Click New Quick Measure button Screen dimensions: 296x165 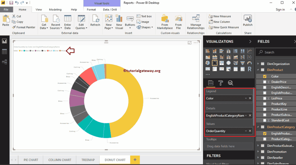[x=224, y=27]
